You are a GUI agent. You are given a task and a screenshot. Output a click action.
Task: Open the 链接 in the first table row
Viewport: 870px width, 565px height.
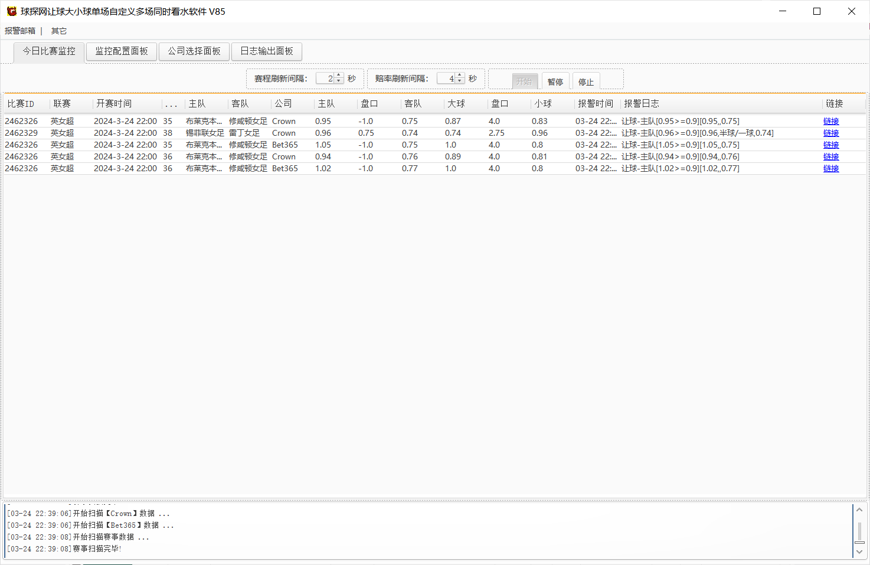(831, 122)
